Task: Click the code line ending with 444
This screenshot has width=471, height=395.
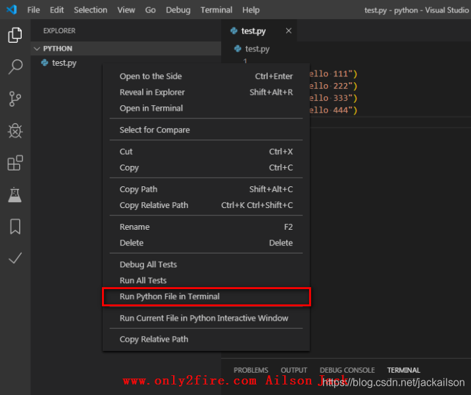Action: pos(334,110)
